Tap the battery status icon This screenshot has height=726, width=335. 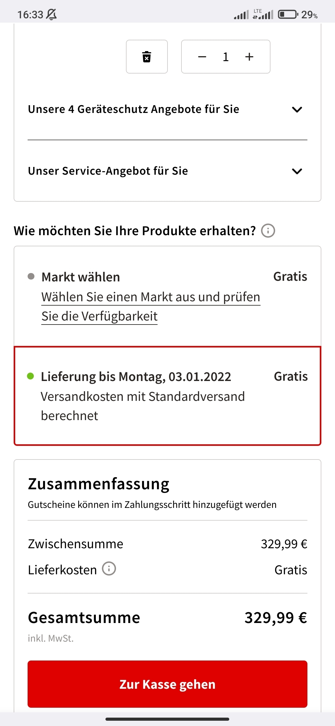288,14
